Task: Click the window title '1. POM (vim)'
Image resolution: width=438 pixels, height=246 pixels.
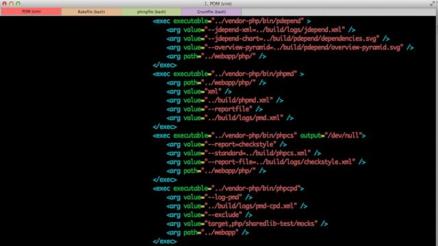Action: point(218,3)
